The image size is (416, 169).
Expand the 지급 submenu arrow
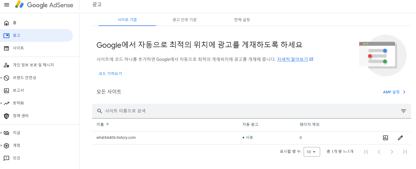click(1, 133)
